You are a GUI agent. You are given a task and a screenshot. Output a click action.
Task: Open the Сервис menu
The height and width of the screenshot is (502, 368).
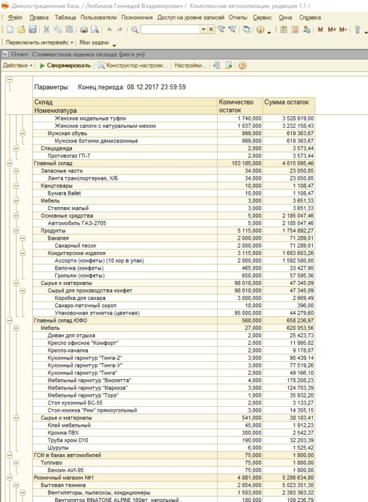pyautogui.click(x=263, y=18)
